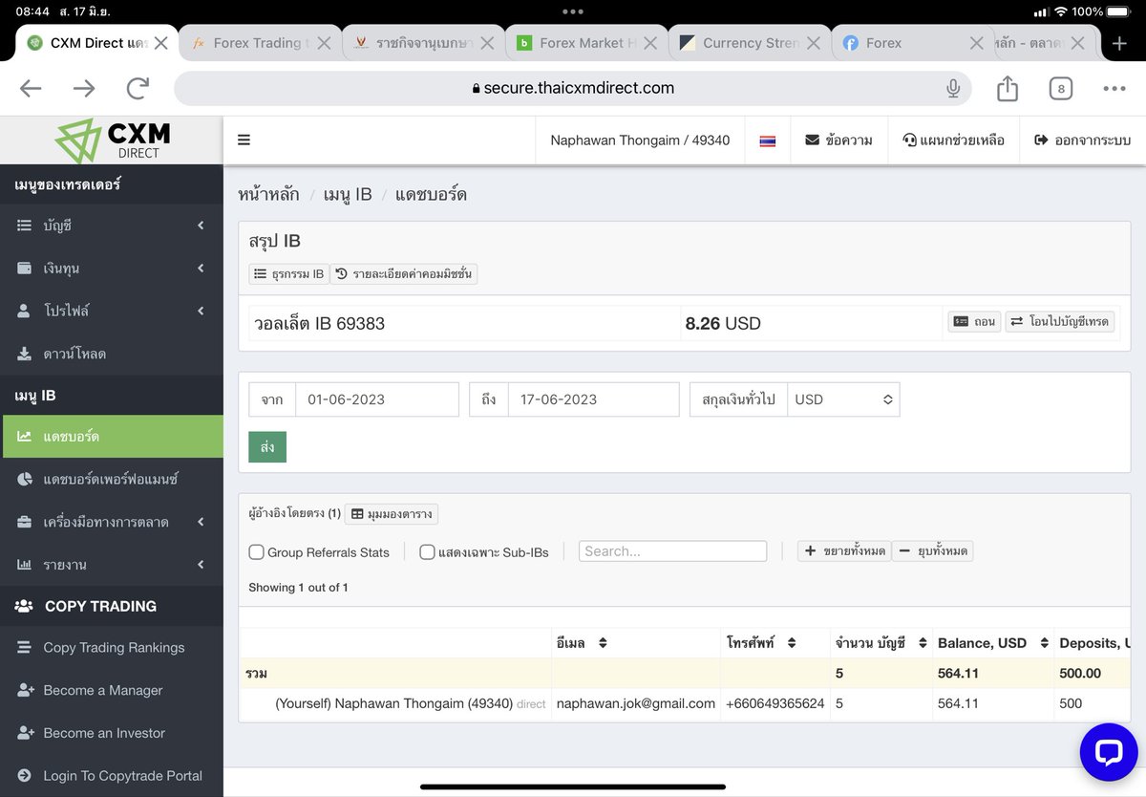Switch to มุมมองตาราง table view
Viewport: 1146px width, 797px height.
click(392, 514)
